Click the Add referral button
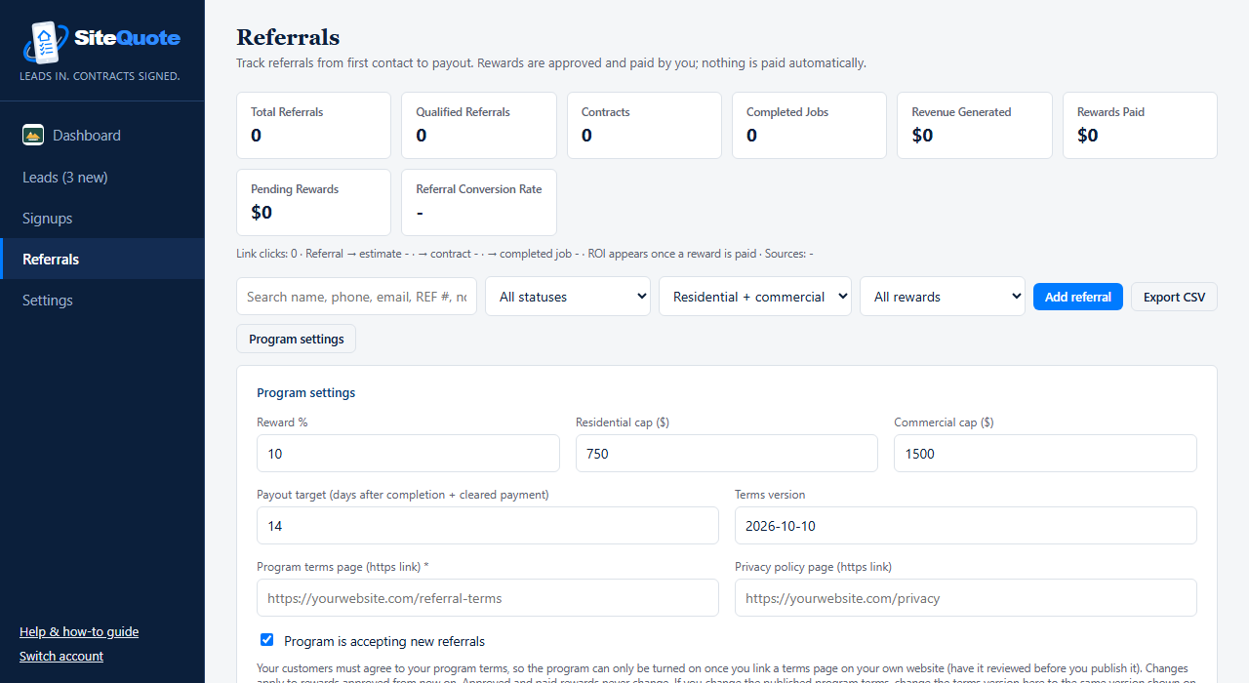Viewport: 1249px width, 683px height. pos(1078,297)
